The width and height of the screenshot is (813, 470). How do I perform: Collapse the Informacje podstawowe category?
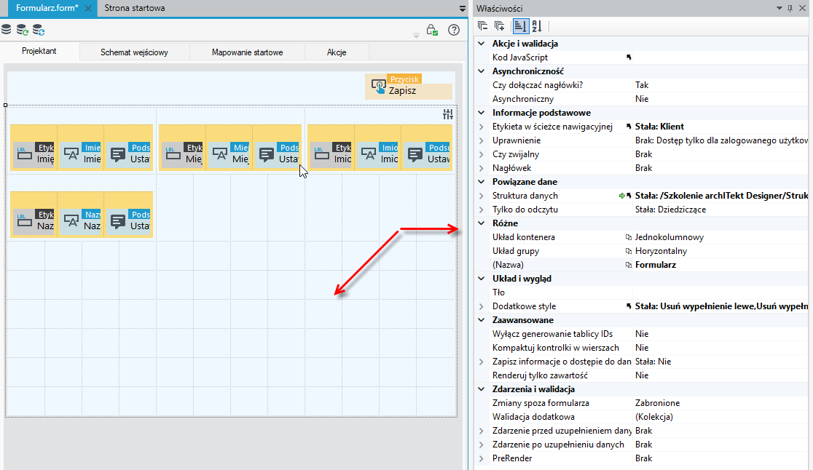(481, 113)
